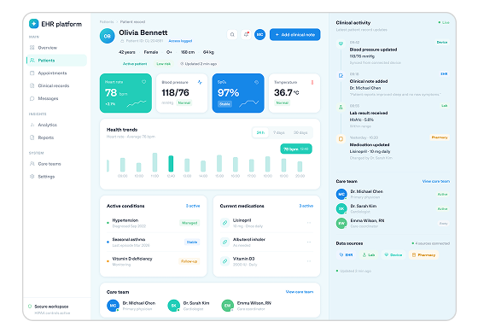
Task: Open Vitamin D3's more options menu
Action: [x=309, y=261]
